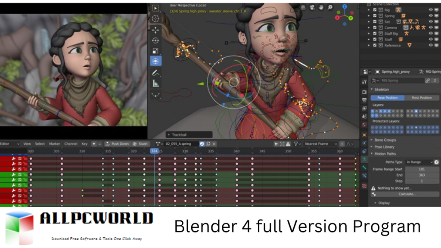The width and height of the screenshot is (441, 248).
Task: Click the Stash button
Action: 140,144
